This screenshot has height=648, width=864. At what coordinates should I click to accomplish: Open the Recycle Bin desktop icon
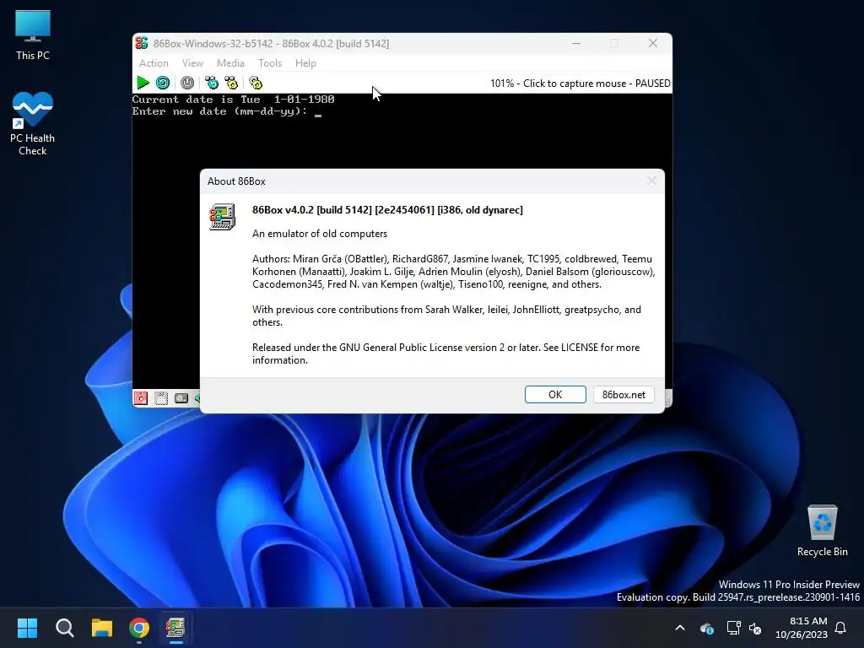[822, 531]
